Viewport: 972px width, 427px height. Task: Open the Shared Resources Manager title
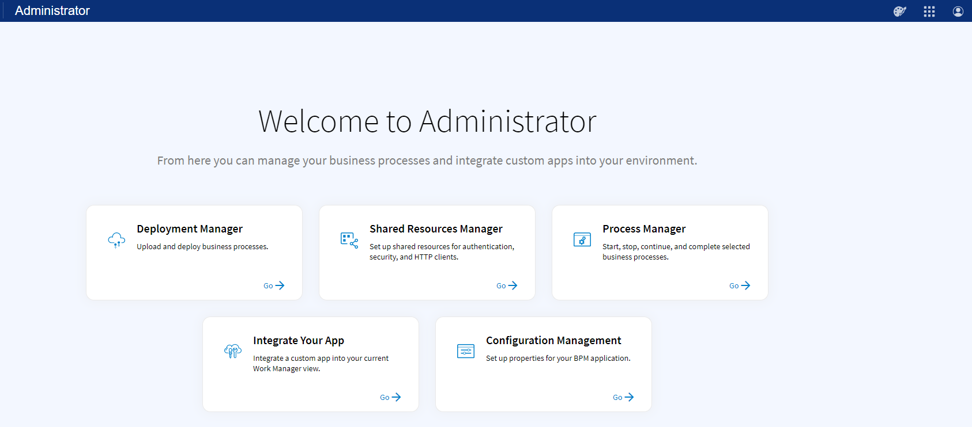[436, 229]
